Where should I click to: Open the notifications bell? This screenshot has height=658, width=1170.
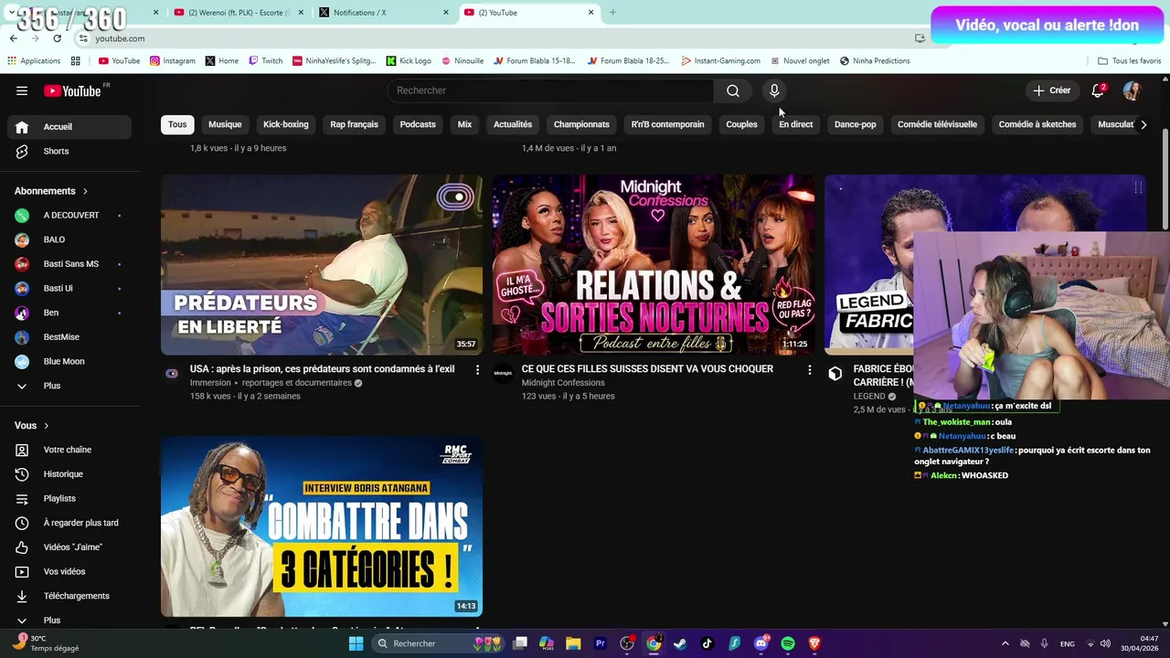click(1098, 90)
